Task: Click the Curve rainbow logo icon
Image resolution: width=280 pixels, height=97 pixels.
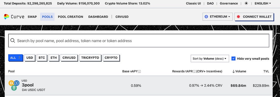Action: 6,17
